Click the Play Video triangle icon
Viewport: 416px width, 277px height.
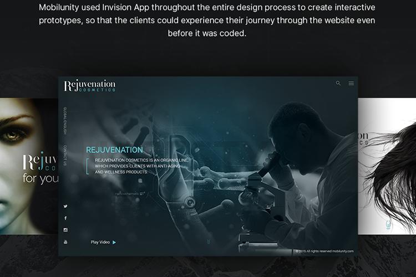tap(114, 242)
